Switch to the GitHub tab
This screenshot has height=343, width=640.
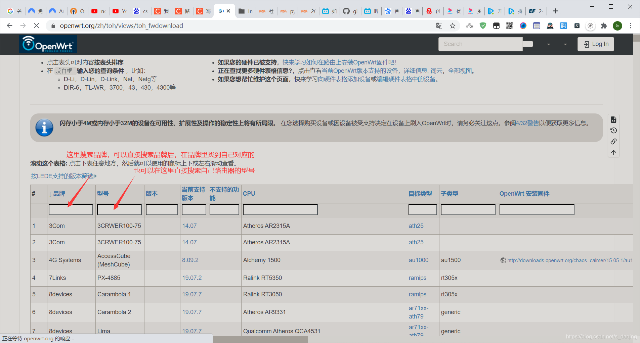[x=350, y=11]
